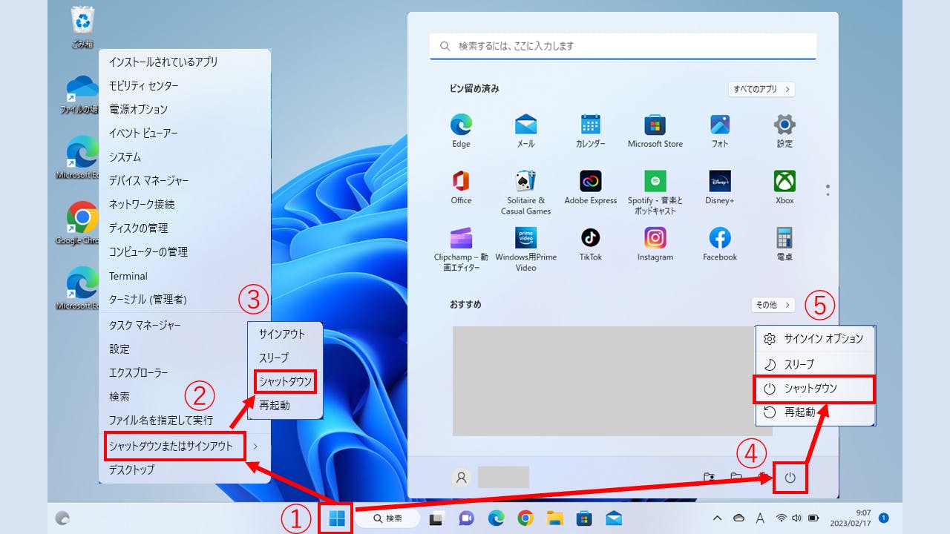Open the Google Chrome desktop shortcut
The width and height of the screenshot is (950, 534).
point(82,223)
